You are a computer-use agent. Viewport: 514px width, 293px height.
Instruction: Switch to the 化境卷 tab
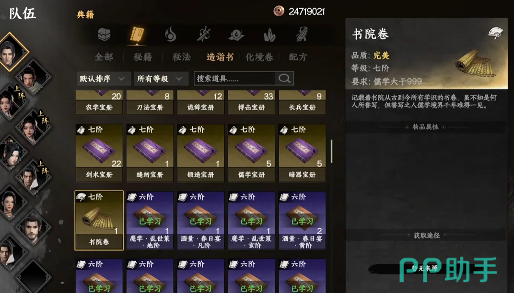(x=259, y=57)
